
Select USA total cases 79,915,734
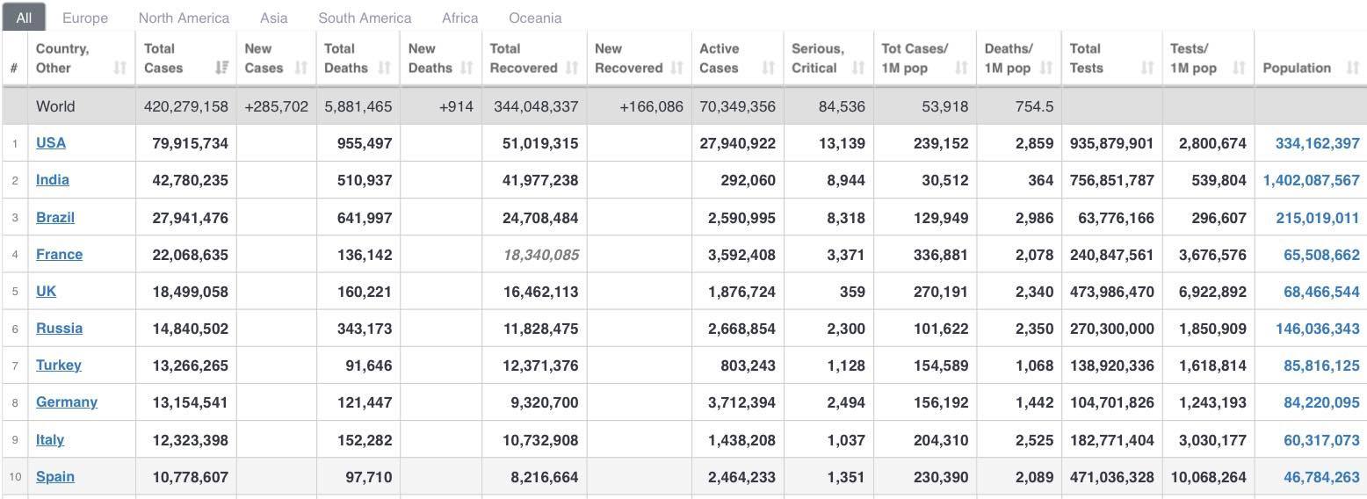190,142
